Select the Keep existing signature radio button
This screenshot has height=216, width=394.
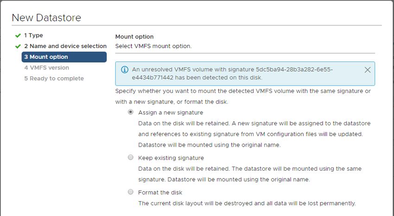pos(130,157)
